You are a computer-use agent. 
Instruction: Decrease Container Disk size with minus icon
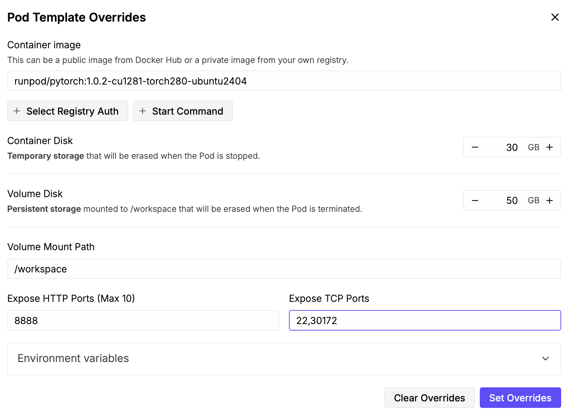point(475,147)
